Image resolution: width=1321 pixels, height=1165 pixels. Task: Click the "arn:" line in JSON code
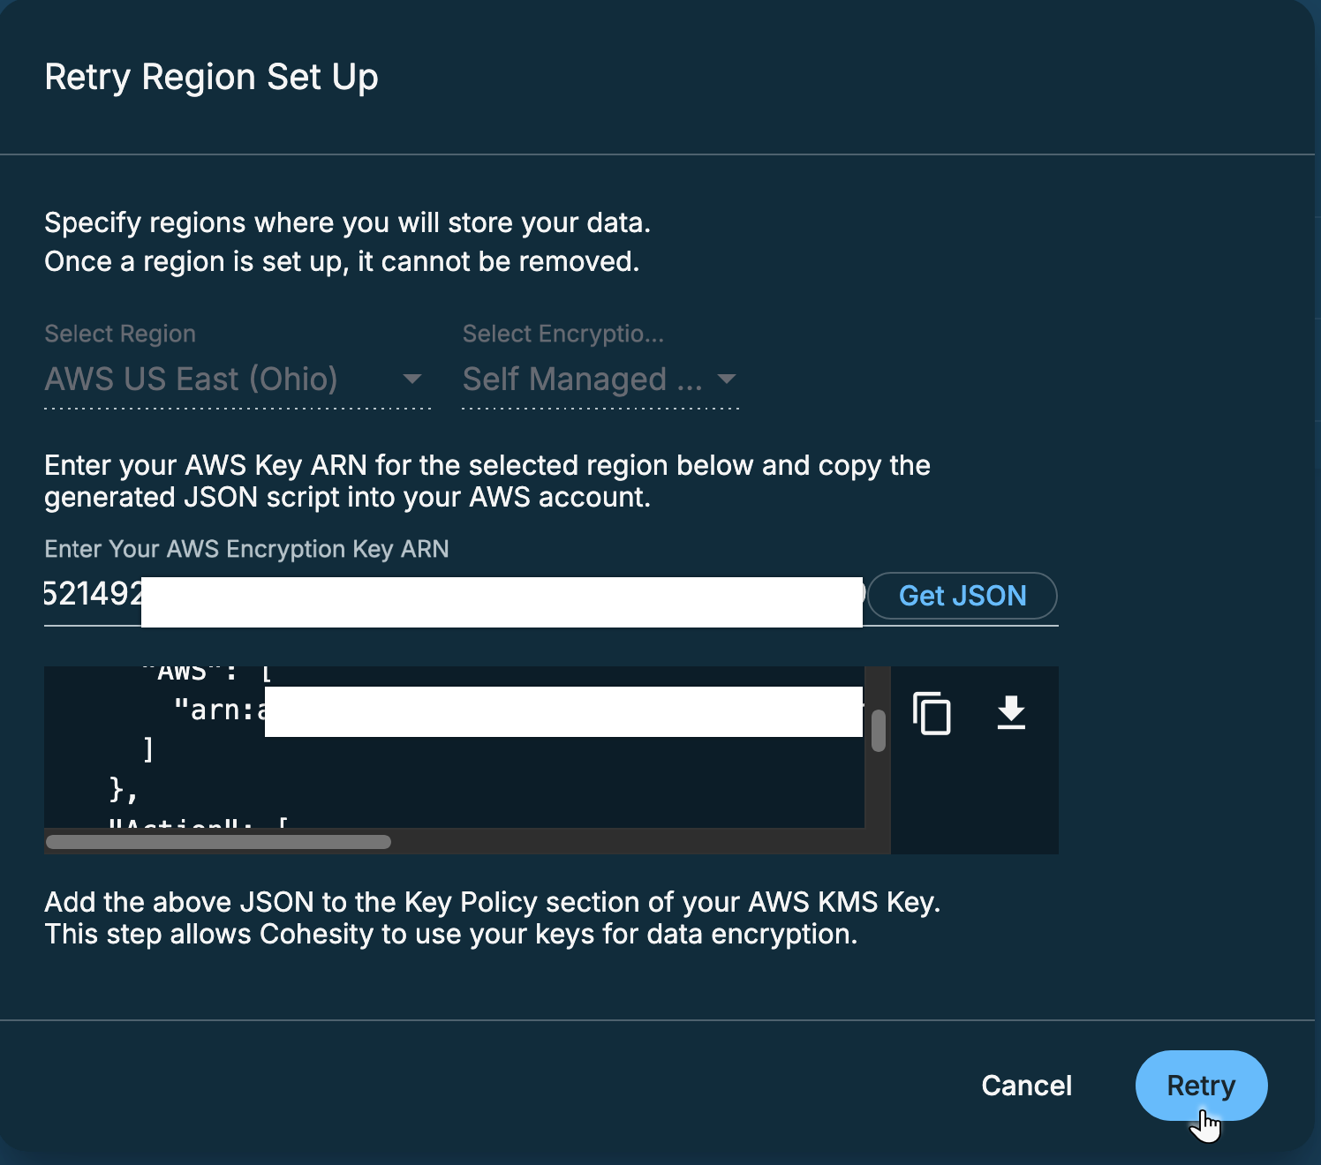218,710
